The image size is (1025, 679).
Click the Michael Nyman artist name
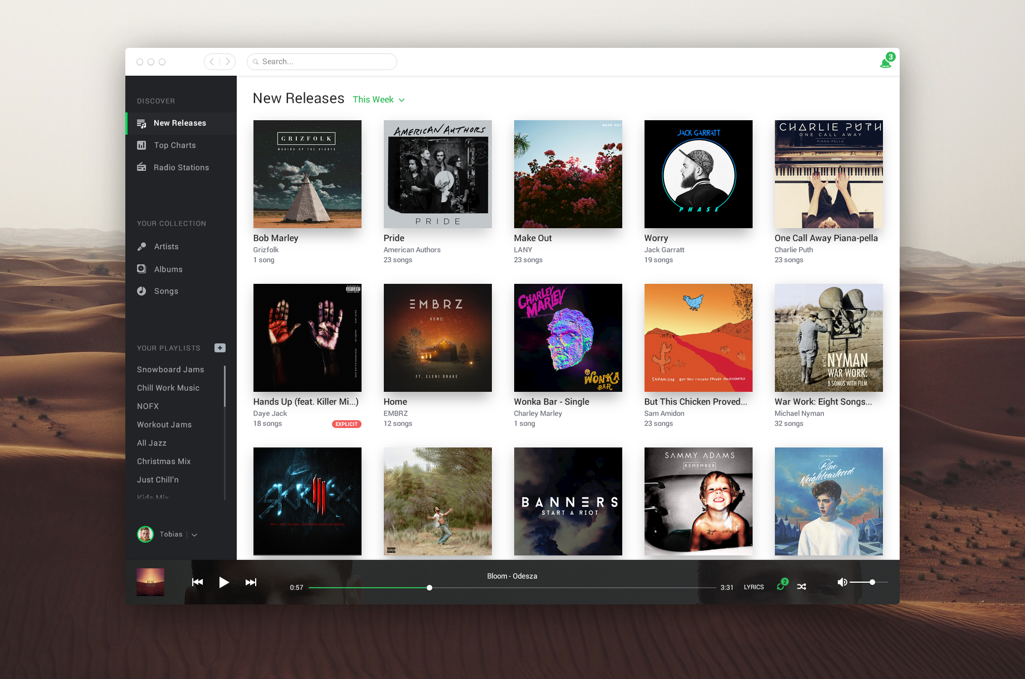pos(799,414)
